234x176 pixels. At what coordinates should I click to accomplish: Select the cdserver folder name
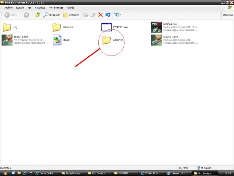118,40
